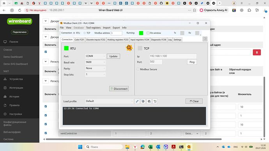Enable the Pin window checkbox
The width and height of the screenshot is (269, 151).
[148, 33]
